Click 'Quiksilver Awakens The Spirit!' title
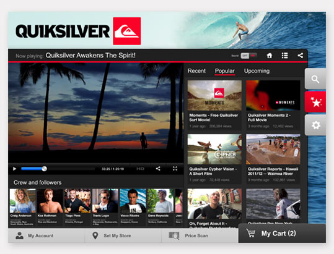334x254 pixels. [x=90, y=56]
